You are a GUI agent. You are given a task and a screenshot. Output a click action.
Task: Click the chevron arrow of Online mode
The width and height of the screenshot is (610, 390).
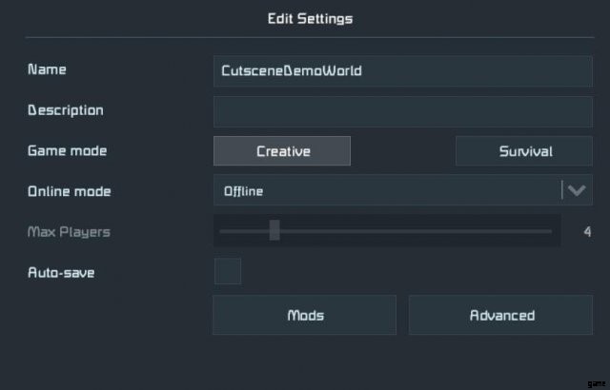pos(577,190)
